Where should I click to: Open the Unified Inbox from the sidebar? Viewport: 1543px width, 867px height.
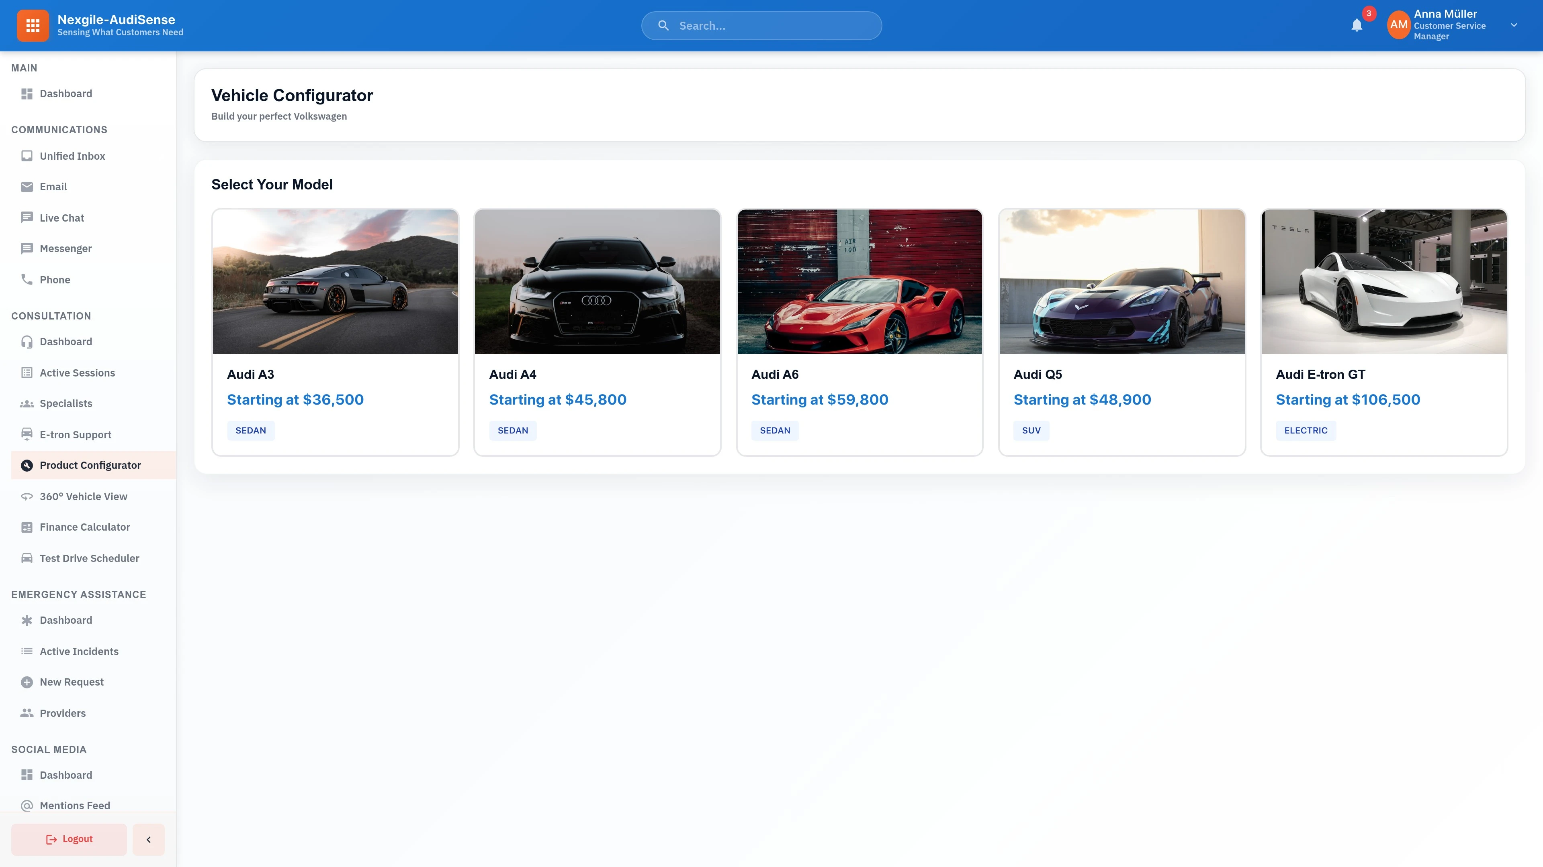[x=72, y=156]
